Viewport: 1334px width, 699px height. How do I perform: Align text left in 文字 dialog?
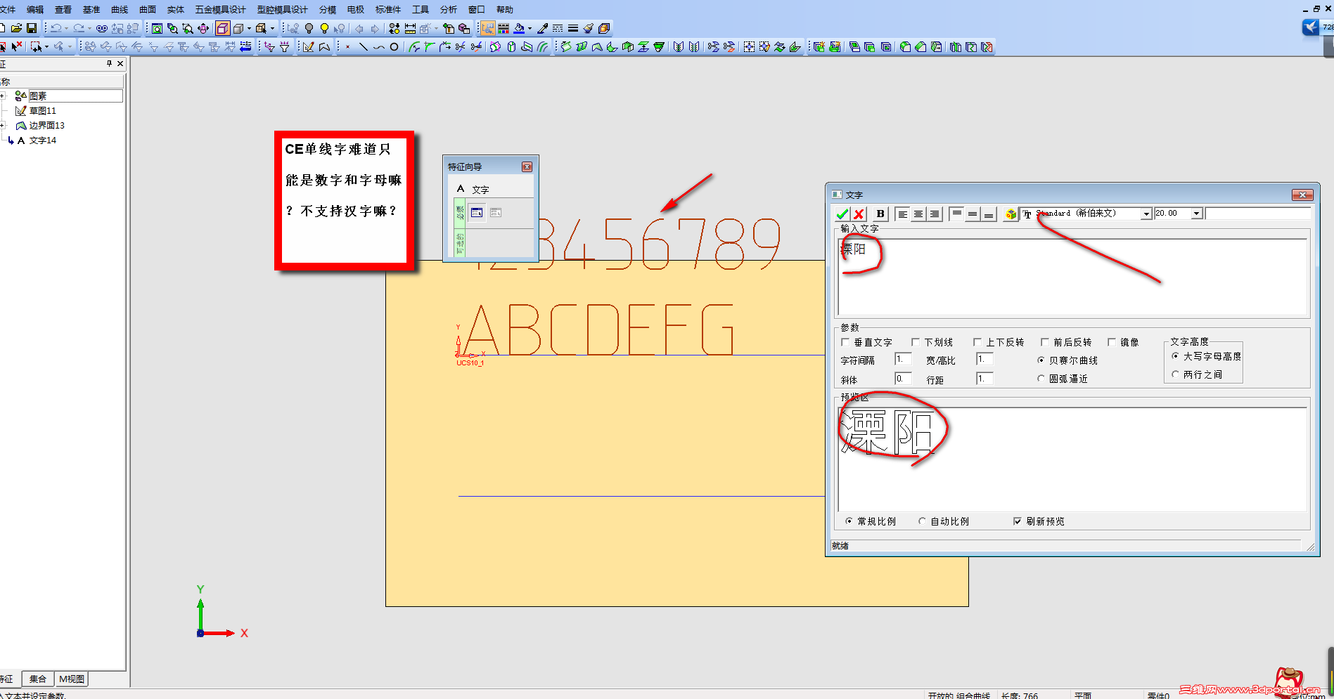902,214
